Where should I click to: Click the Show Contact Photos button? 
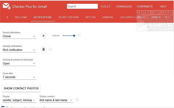click(x=21, y=88)
